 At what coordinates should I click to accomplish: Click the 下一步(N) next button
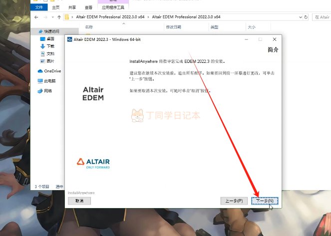[265, 201]
